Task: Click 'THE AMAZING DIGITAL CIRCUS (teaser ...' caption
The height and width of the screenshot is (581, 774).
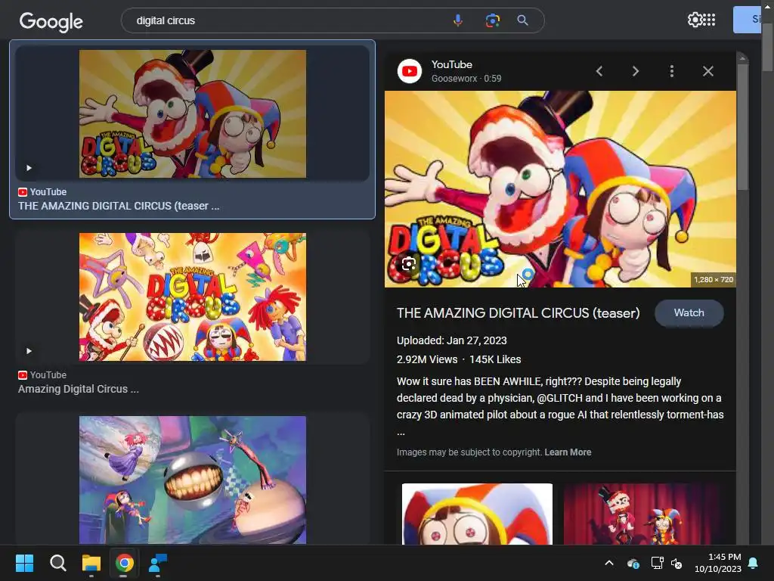Action: click(119, 206)
